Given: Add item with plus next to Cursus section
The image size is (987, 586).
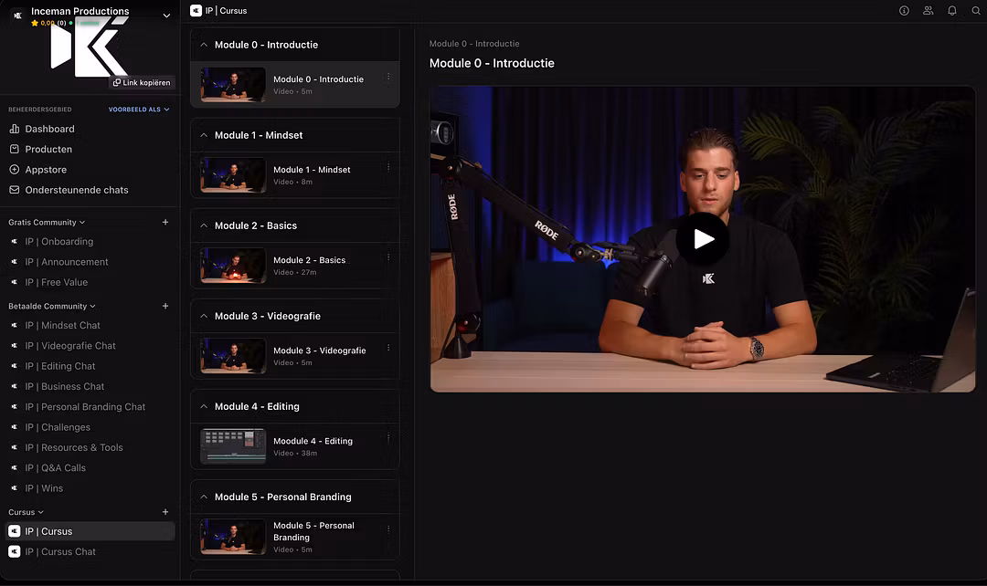Looking at the screenshot, I should 165,512.
